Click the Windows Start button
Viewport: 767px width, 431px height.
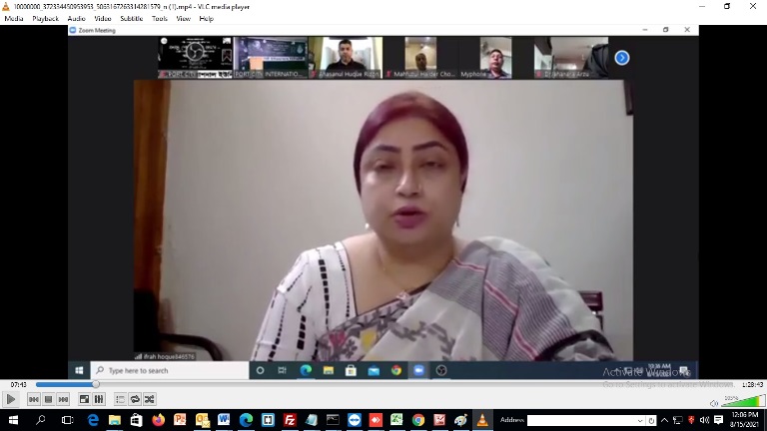point(13,420)
